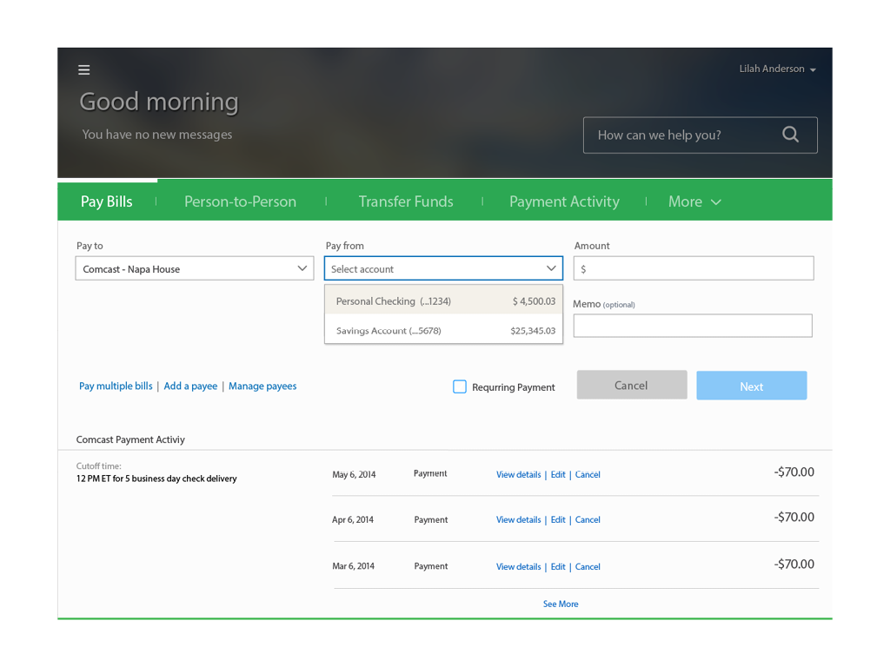Go to the Payment Activity tab
Screen dimensions: 890x667
[564, 201]
